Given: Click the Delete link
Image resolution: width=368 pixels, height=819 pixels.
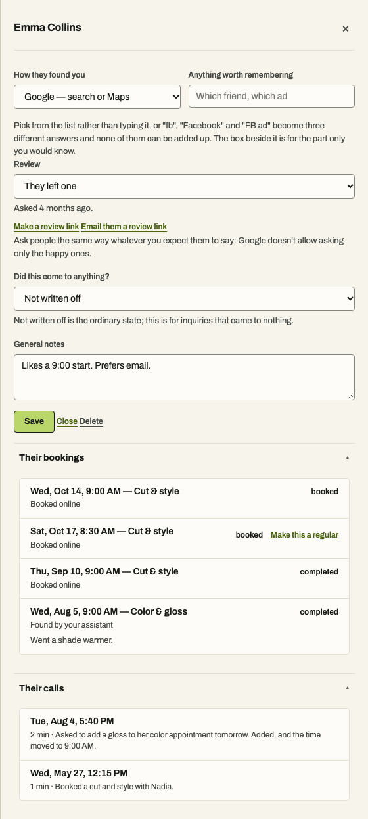Looking at the screenshot, I should pos(91,421).
